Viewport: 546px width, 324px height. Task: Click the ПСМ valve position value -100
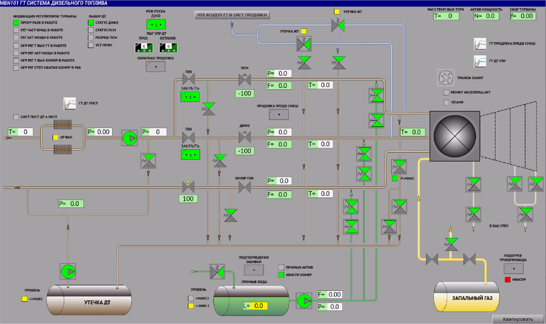click(245, 93)
